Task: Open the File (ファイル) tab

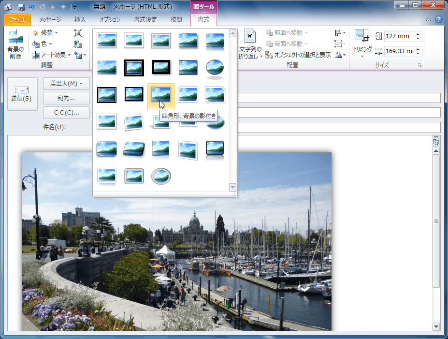Action: click(17, 20)
